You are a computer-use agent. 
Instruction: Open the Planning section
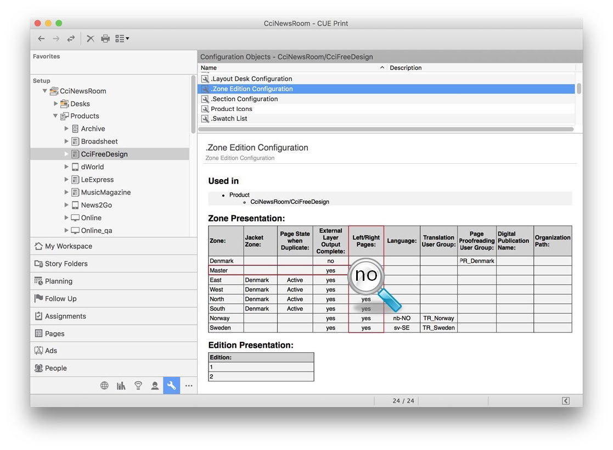click(x=59, y=281)
